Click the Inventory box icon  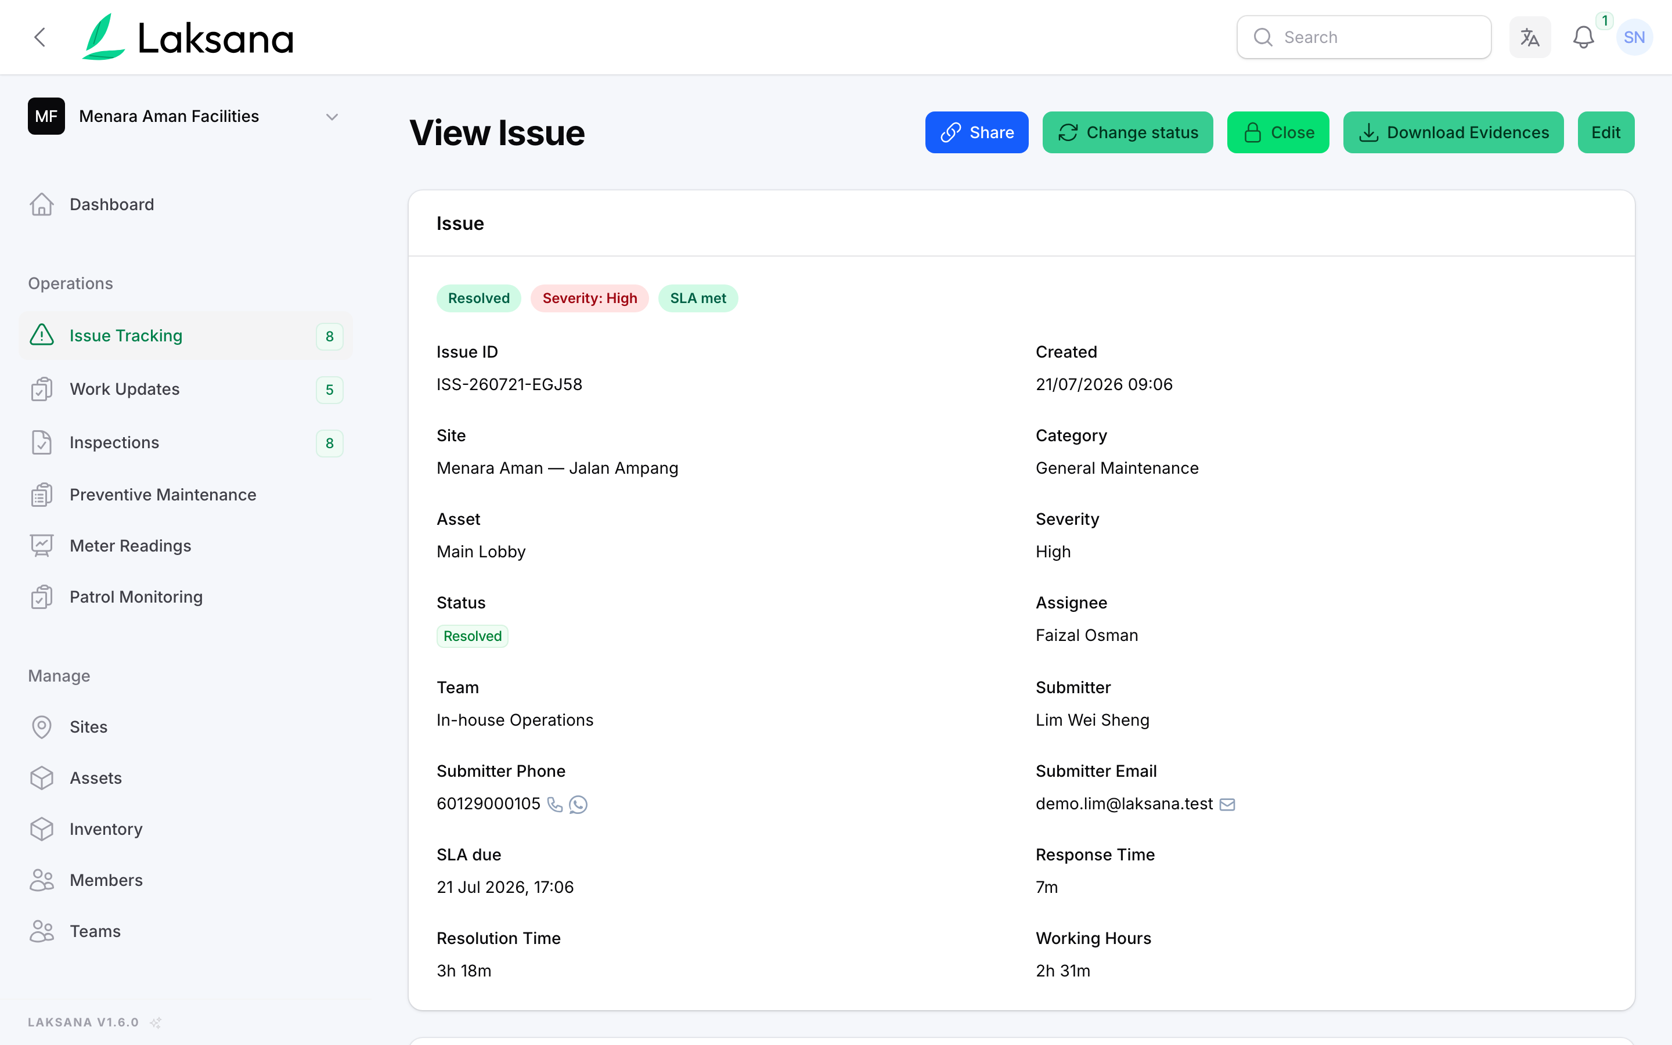coord(41,830)
